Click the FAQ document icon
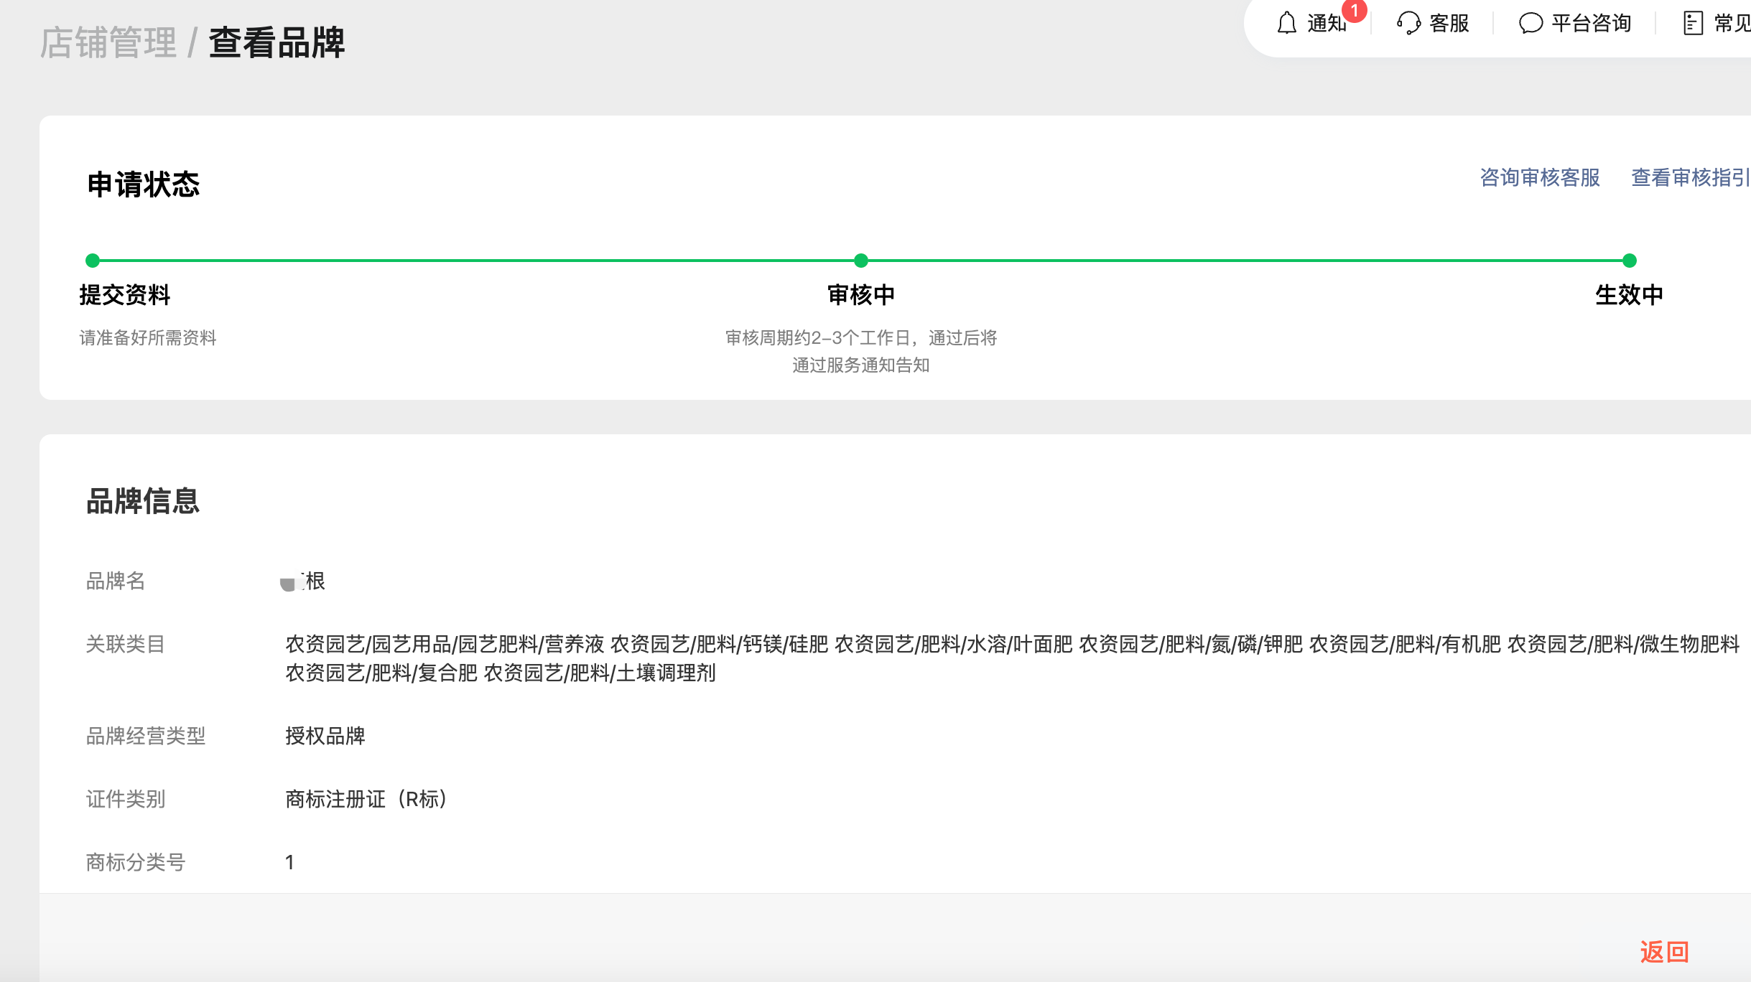The image size is (1751, 982). 1693,24
